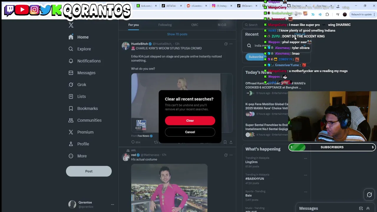377x212 pixels.
Task: Open Home from the sidebar
Action: tap(79, 37)
